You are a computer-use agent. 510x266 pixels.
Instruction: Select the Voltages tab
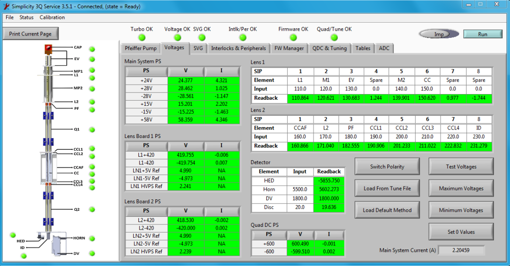click(174, 48)
